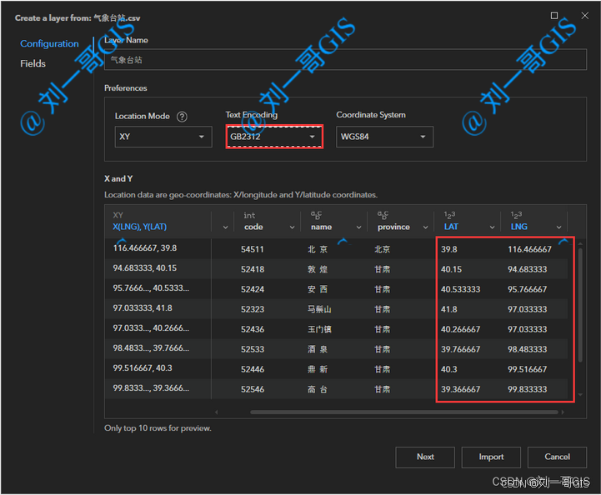The image size is (601, 495).
Task: Select the LNG cell 95.766667
Action: [x=528, y=289]
